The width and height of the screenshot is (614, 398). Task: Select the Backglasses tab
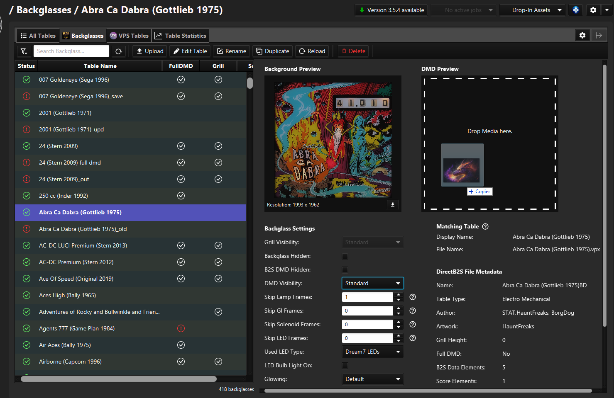[x=83, y=36]
